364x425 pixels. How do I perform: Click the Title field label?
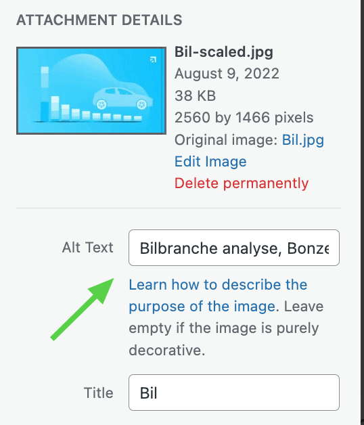[x=98, y=393]
